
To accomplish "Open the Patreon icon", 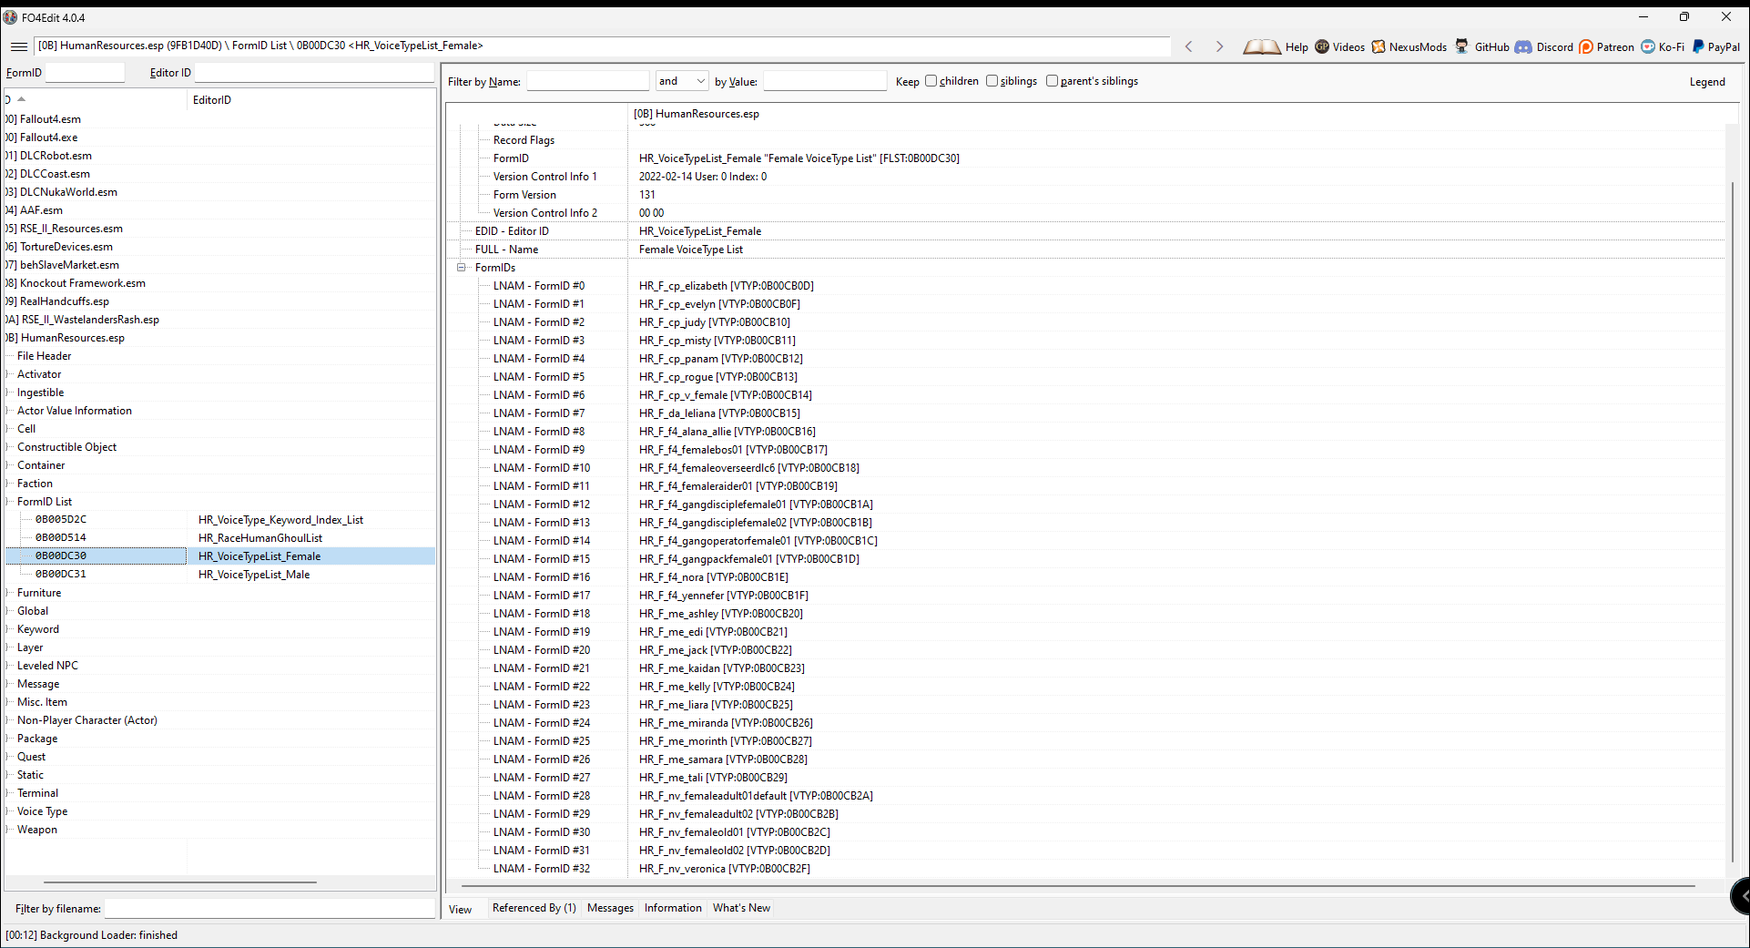I will (1586, 46).
